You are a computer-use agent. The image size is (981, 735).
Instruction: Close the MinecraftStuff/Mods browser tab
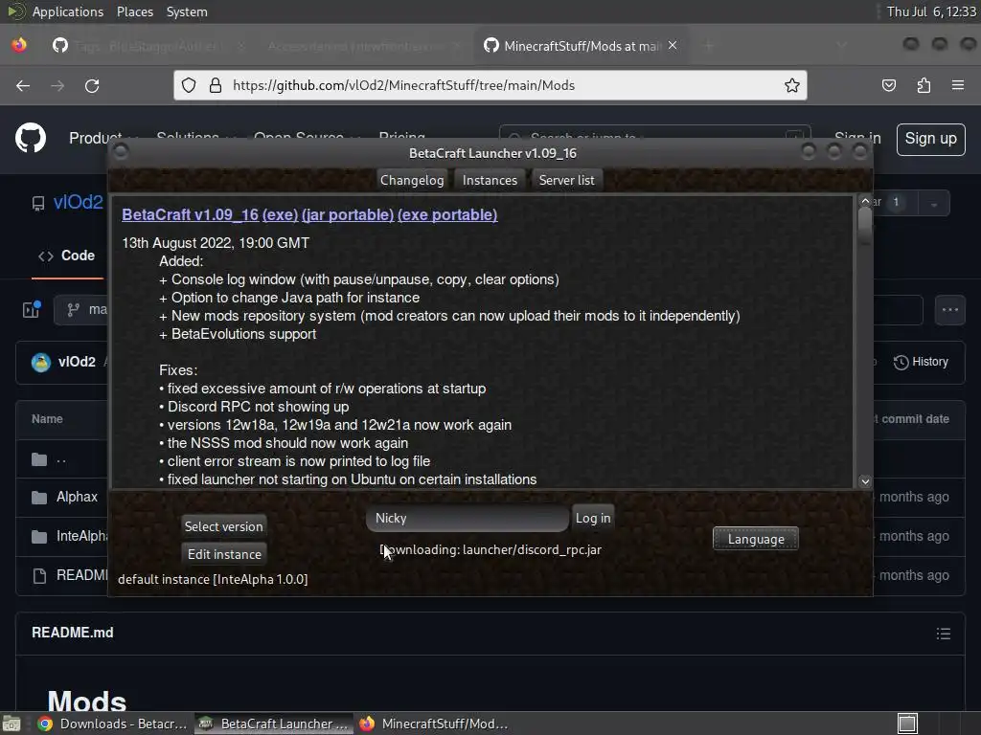[x=673, y=46]
